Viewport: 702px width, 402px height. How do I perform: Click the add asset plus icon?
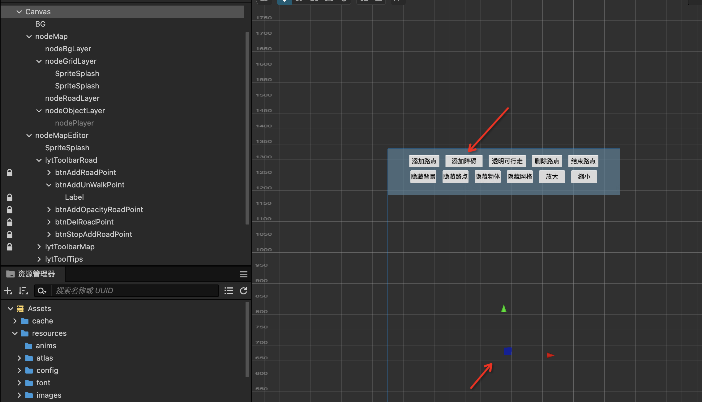[x=8, y=291]
